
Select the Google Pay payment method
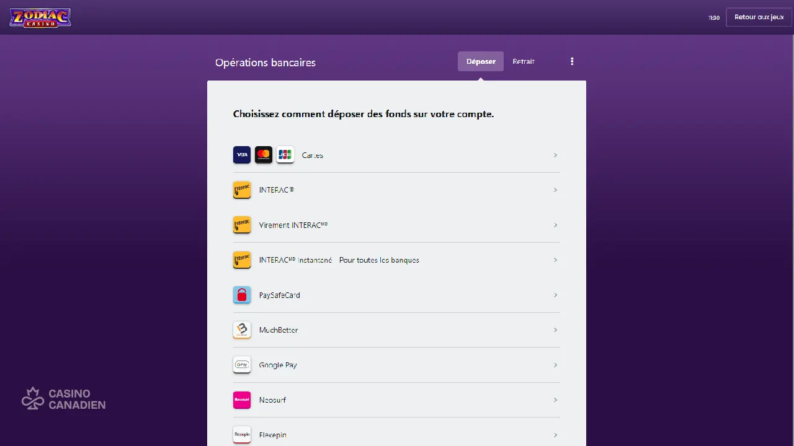coord(396,365)
